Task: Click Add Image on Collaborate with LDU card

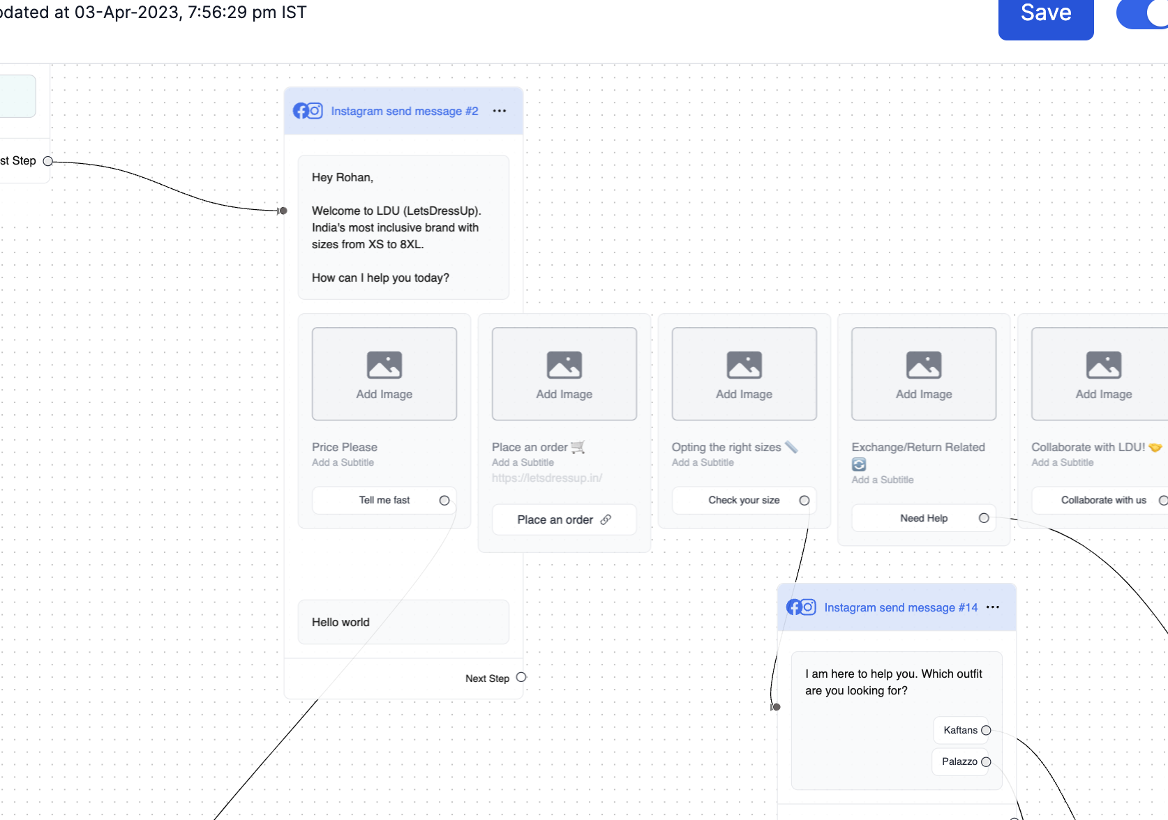Action: 1103,373
